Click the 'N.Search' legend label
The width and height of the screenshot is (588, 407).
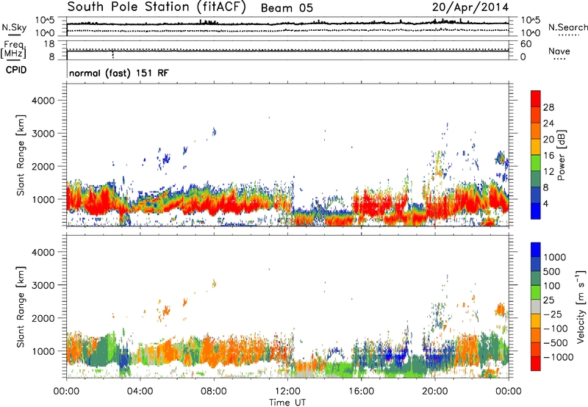click(x=567, y=27)
